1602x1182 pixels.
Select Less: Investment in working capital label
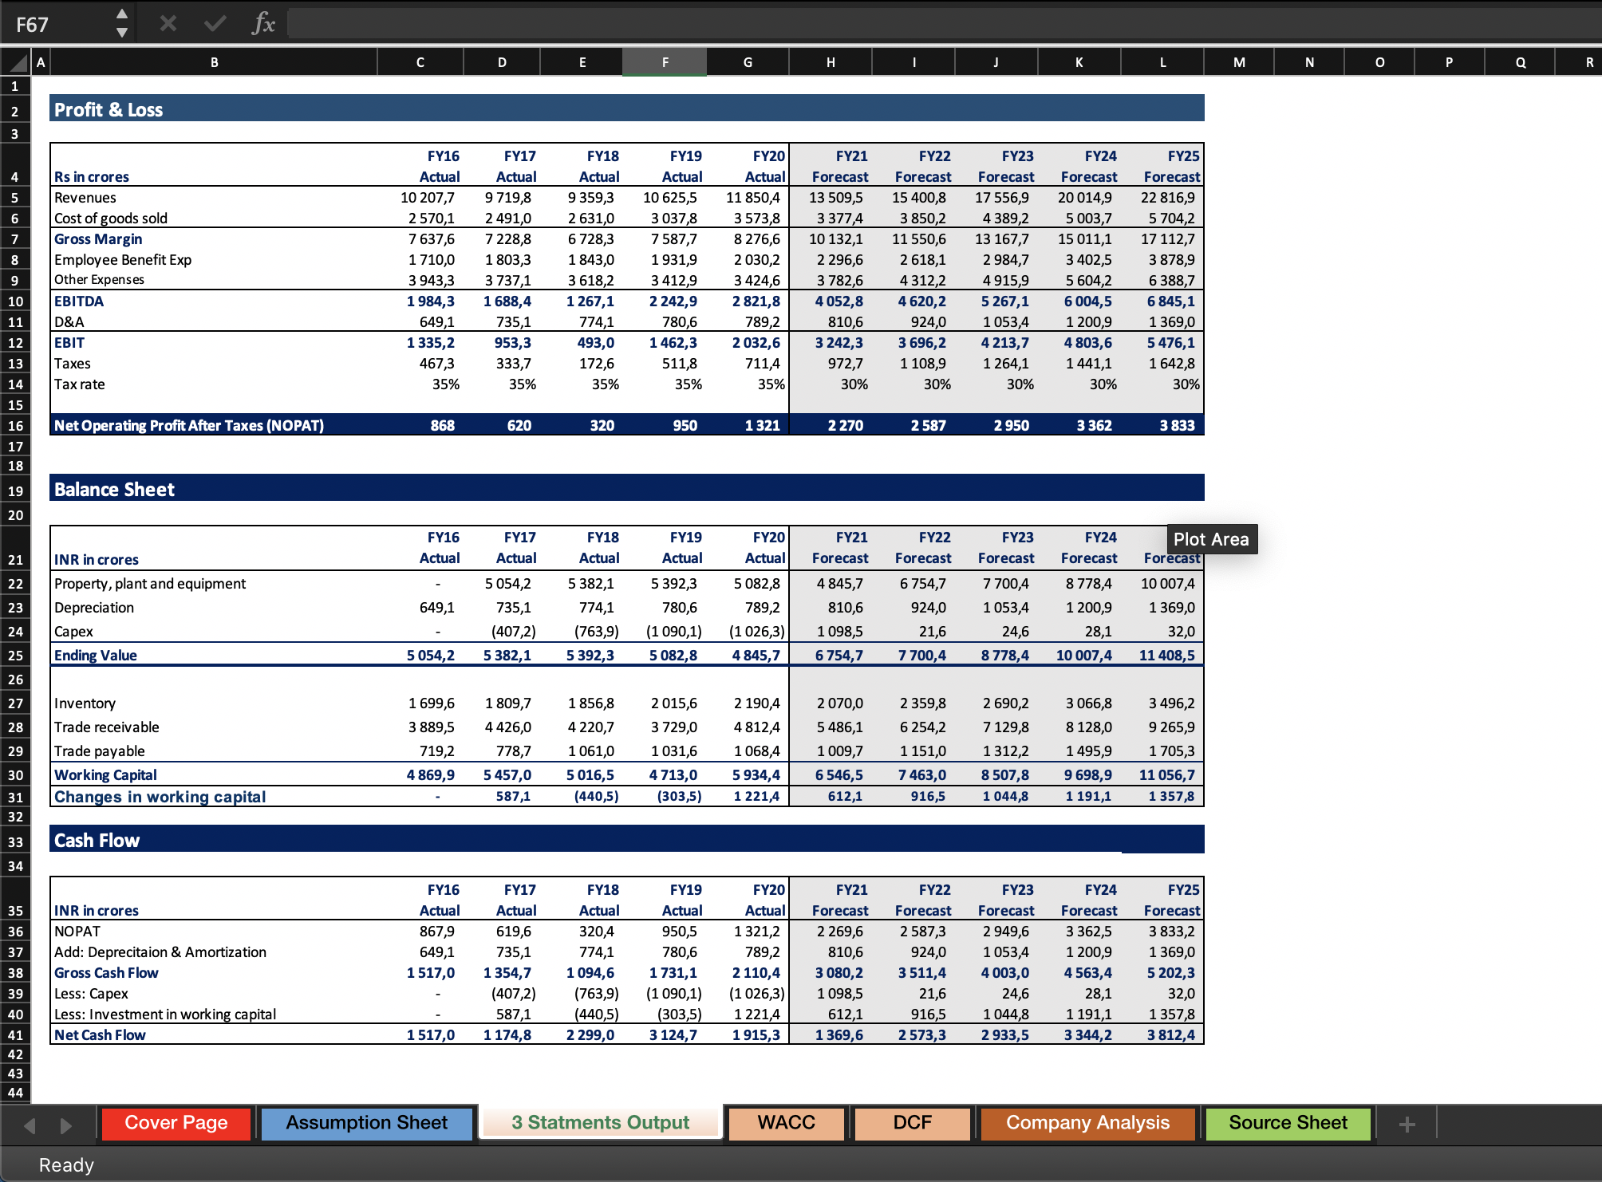click(165, 1015)
